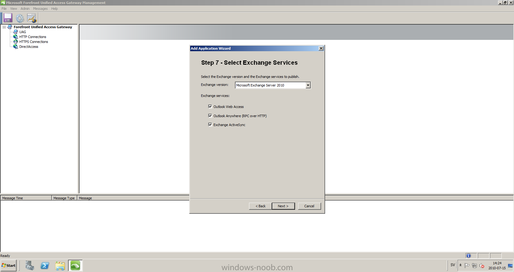Click the < Back button
Image resolution: width=514 pixels, height=272 pixels.
tap(260, 206)
